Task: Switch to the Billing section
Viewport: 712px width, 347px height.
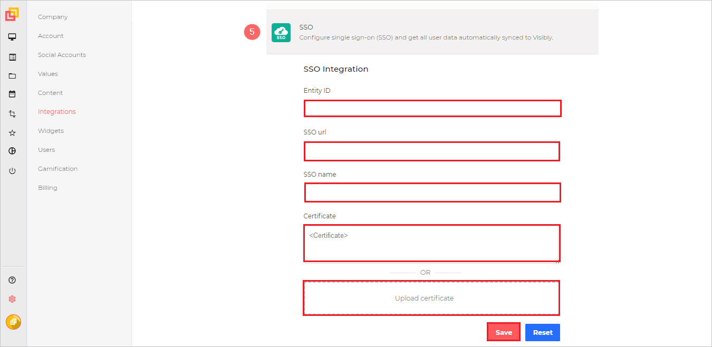Action: coord(47,187)
